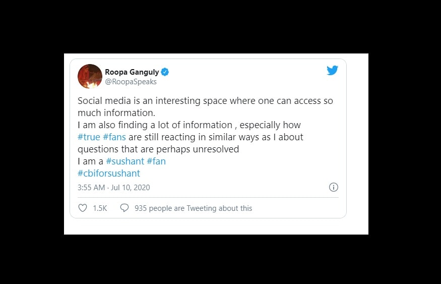Click the 1.5K likes count

click(100, 208)
